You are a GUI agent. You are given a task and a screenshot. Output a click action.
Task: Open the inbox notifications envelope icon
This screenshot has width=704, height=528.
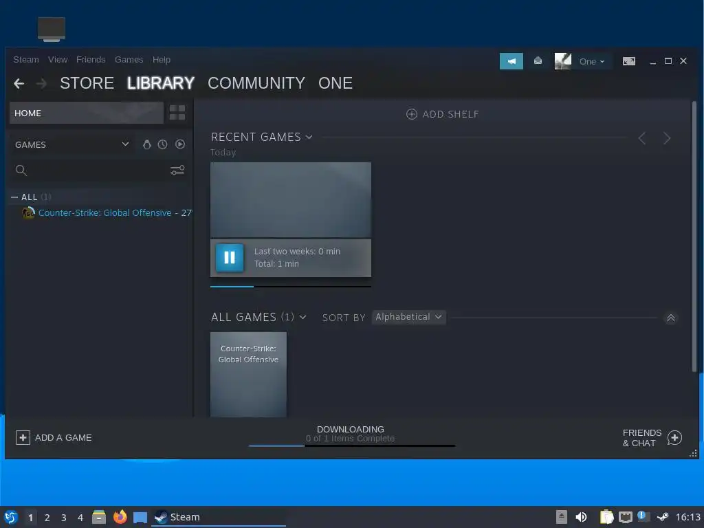pos(538,61)
